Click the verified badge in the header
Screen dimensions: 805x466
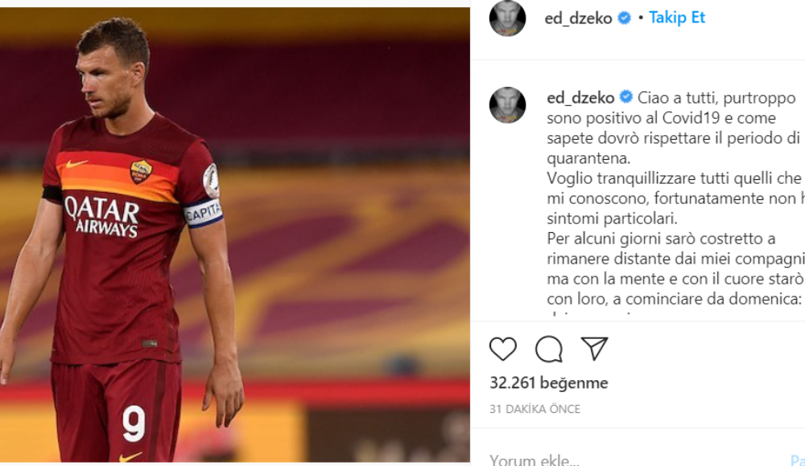tap(624, 18)
